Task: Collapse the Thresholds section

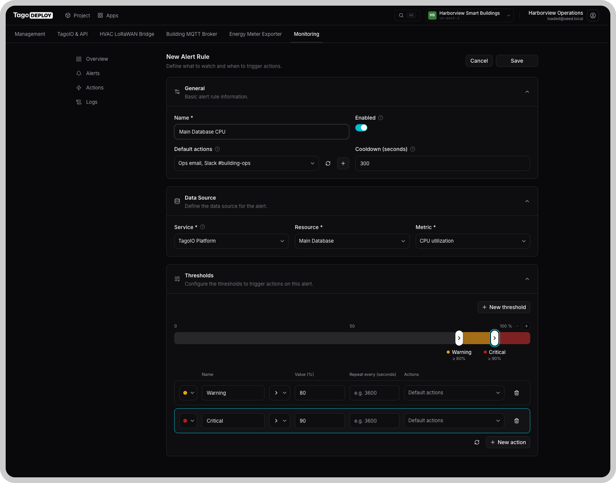Action: [527, 279]
